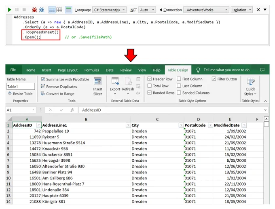Click the red bug debug icon
Image resolution: width=275 pixels, height=209 pixels.
(x=34, y=10)
